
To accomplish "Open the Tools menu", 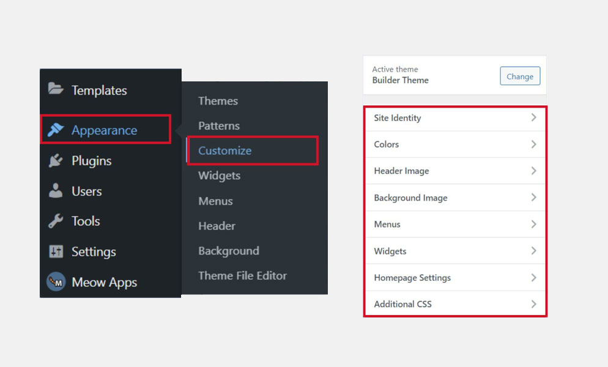I will (86, 221).
